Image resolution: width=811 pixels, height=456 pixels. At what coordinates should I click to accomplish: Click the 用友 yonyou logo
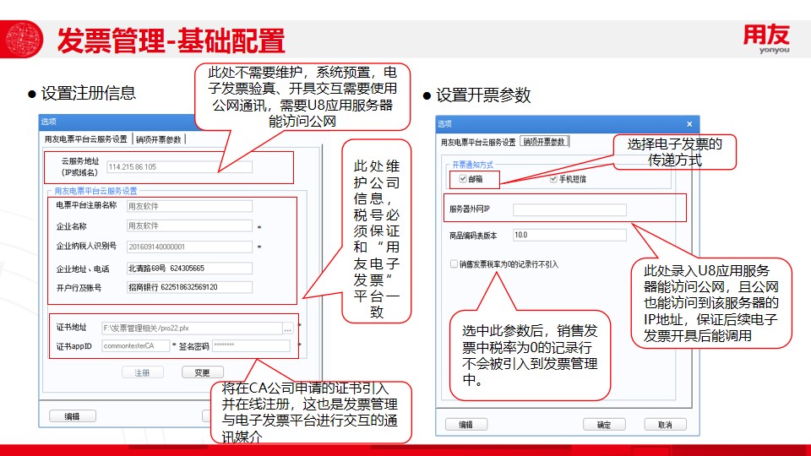tap(765, 39)
